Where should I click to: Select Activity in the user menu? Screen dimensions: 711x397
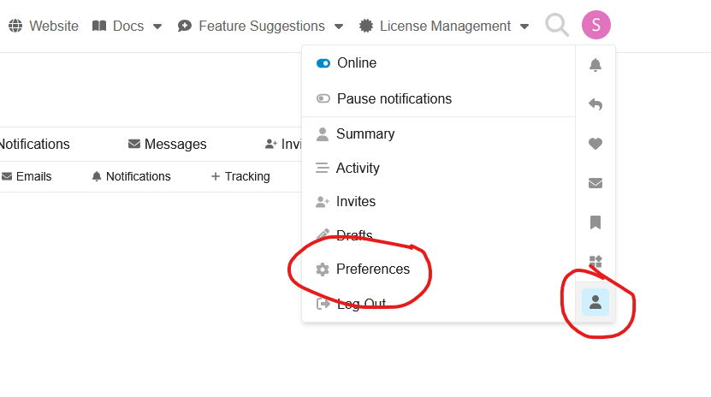tap(357, 169)
